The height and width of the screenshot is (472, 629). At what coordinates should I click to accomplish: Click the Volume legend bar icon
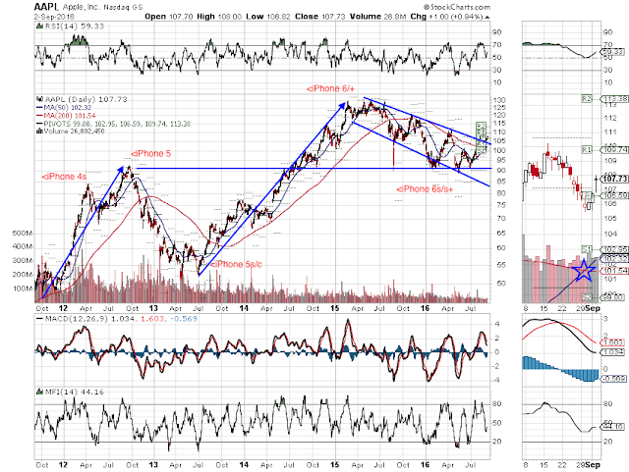pos(39,131)
